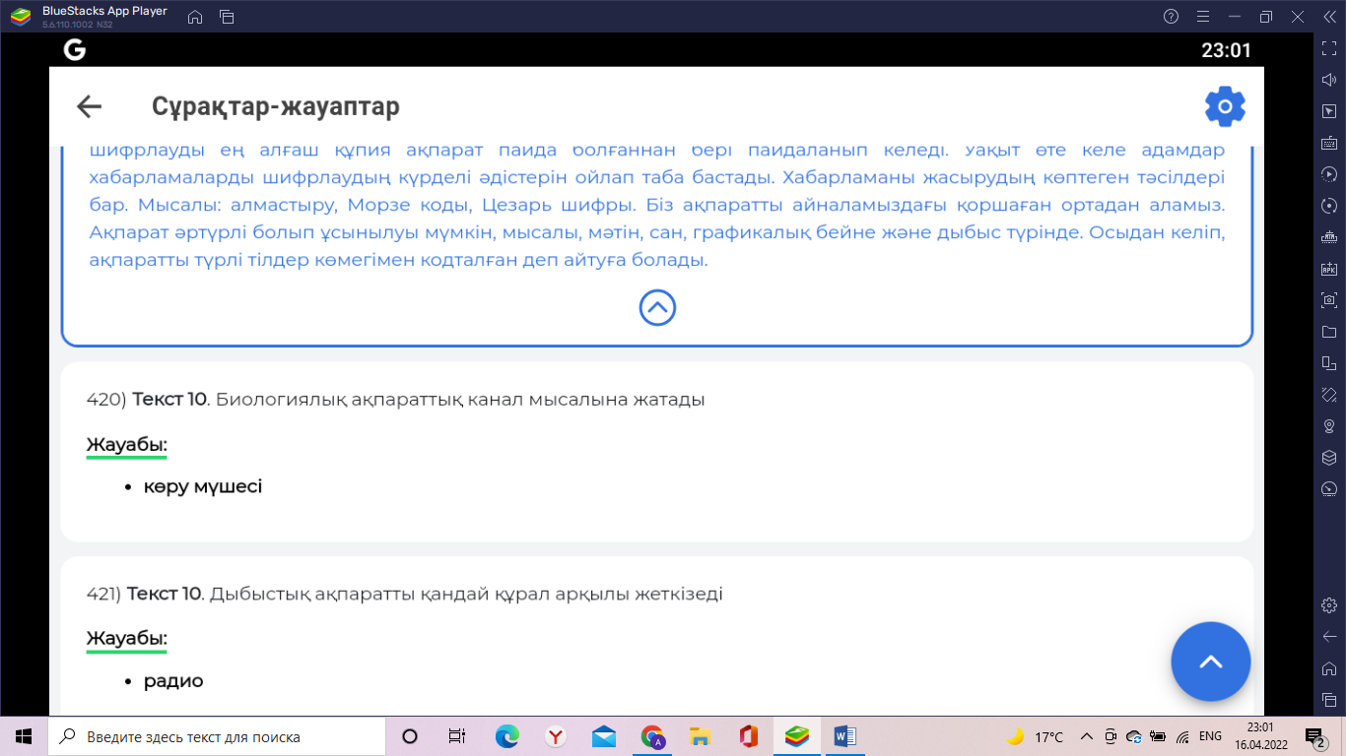Click the Google G icon in status bar

point(75,50)
